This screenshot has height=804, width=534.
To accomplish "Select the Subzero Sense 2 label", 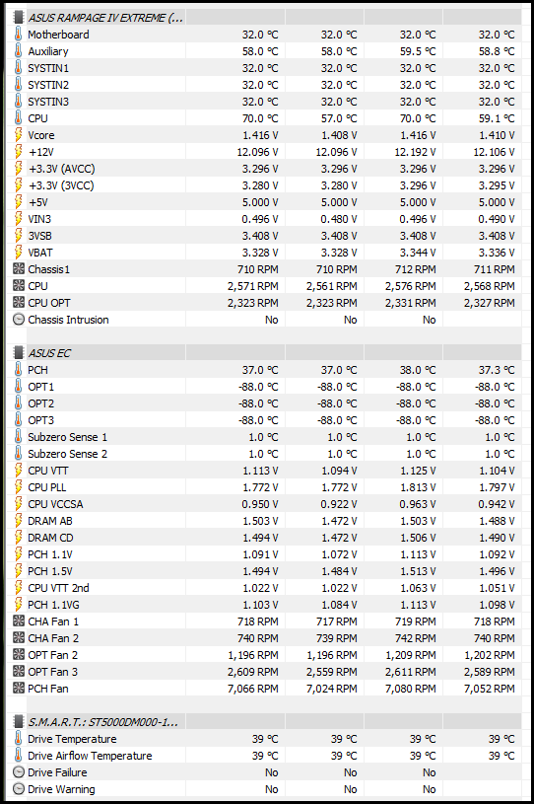I will [68, 454].
